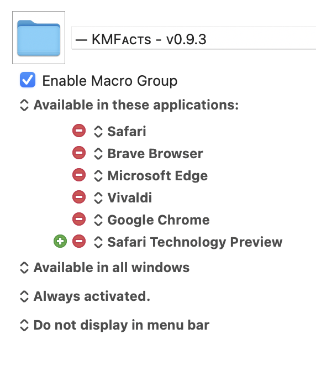The height and width of the screenshot is (365, 316).
Task: Click the KMFacts group name field
Action: pyautogui.click(x=194, y=38)
